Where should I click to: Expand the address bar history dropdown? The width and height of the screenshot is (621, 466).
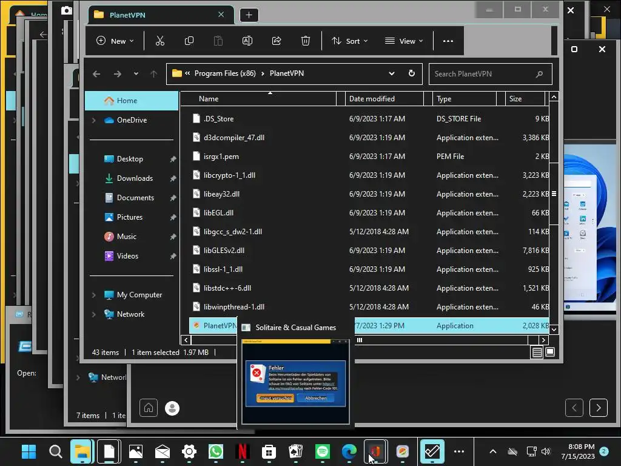click(x=391, y=73)
